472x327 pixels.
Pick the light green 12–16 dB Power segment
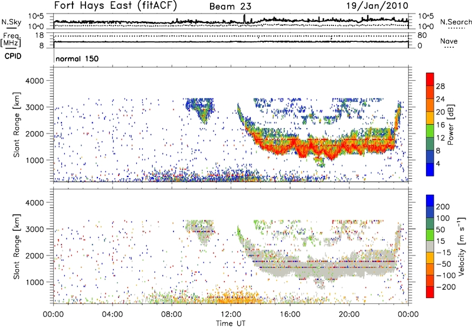pos(430,131)
